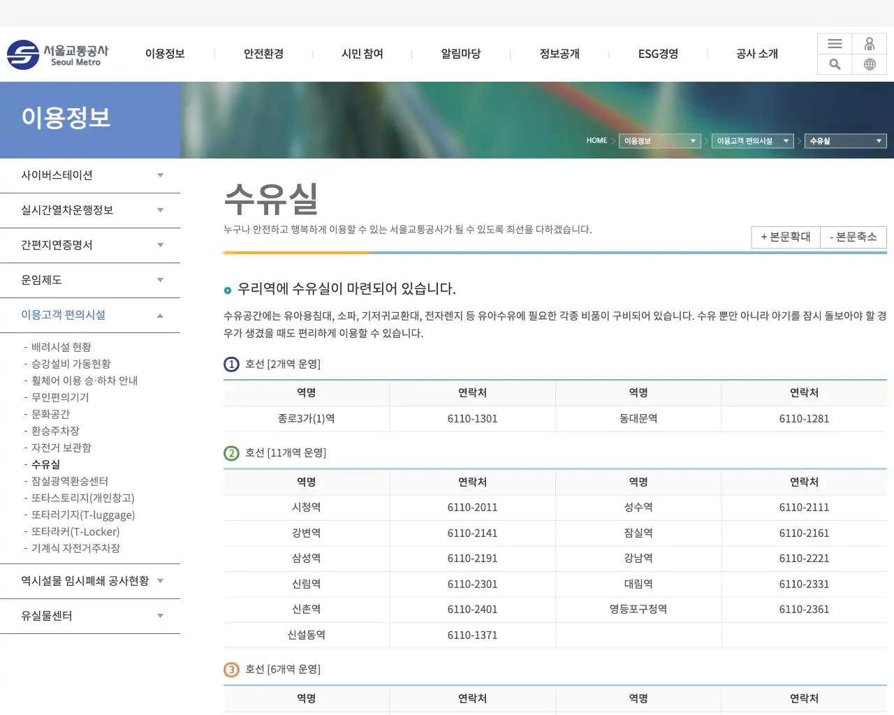Open 또타라커(T-Locker) submenu link

pyautogui.click(x=75, y=531)
